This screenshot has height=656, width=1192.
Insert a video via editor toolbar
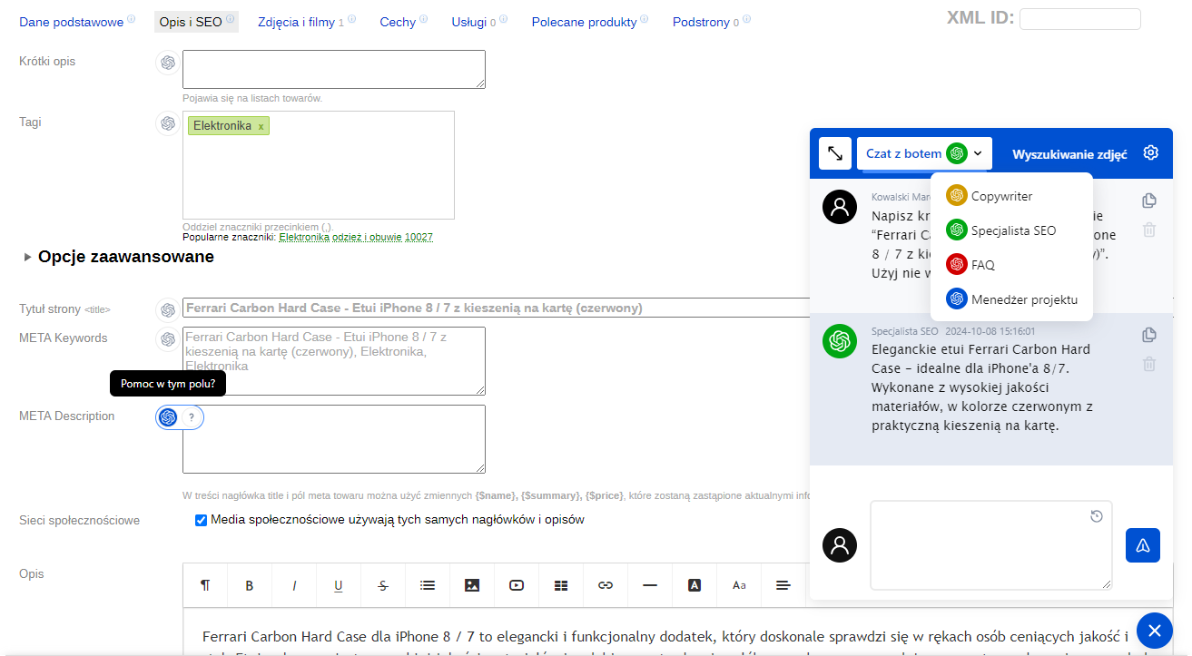517,585
